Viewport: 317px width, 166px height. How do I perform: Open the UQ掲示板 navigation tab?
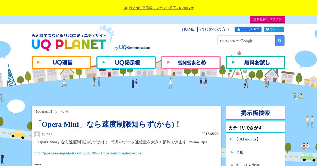pos(126,62)
